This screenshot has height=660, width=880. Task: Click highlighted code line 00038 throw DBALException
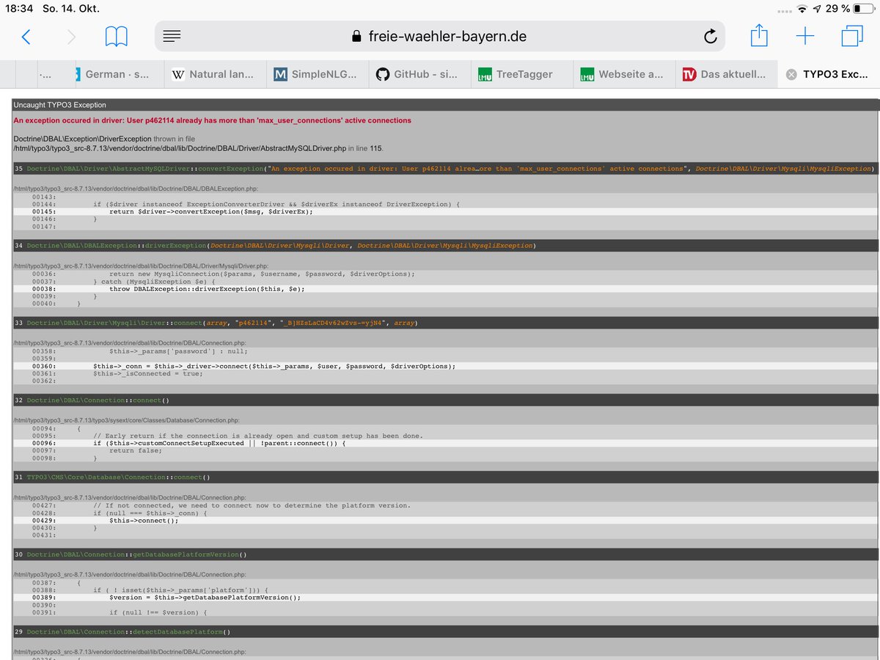(x=445, y=289)
